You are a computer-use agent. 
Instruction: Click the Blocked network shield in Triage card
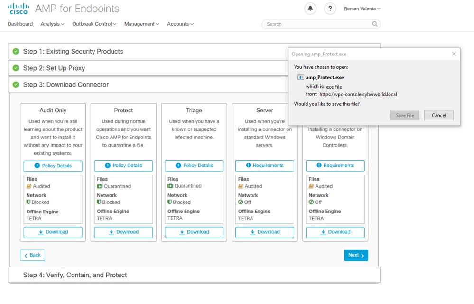169,202
